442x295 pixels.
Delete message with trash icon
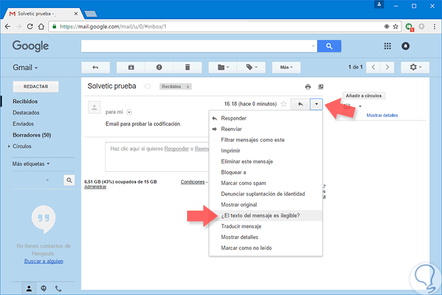coord(188,67)
